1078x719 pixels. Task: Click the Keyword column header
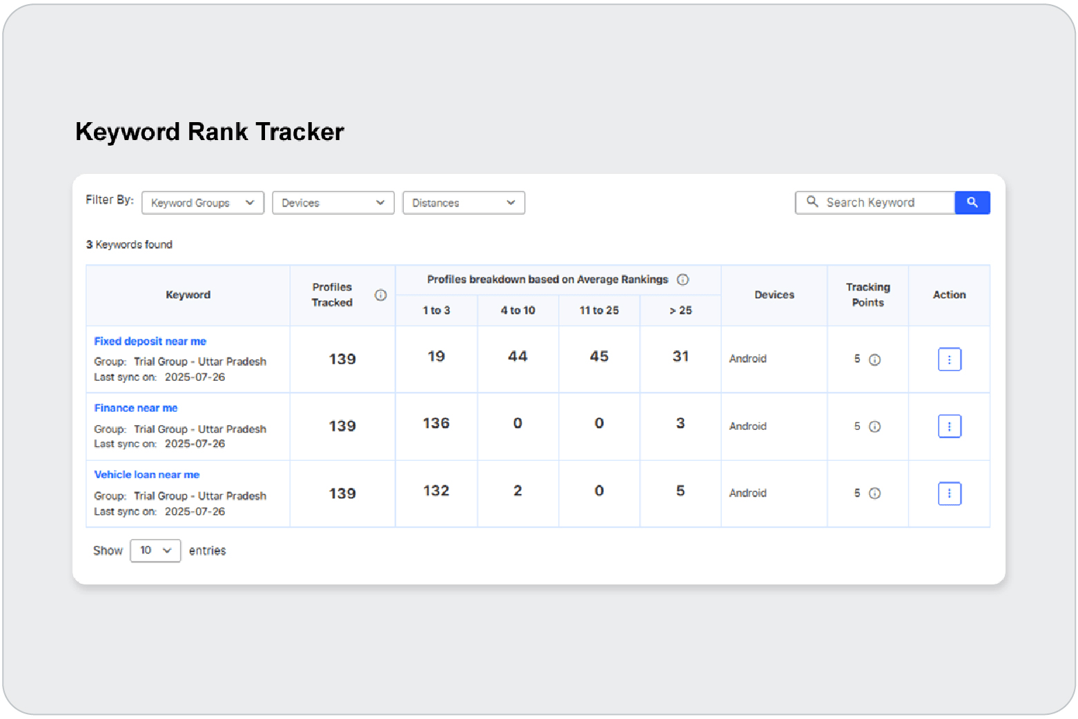[188, 295]
